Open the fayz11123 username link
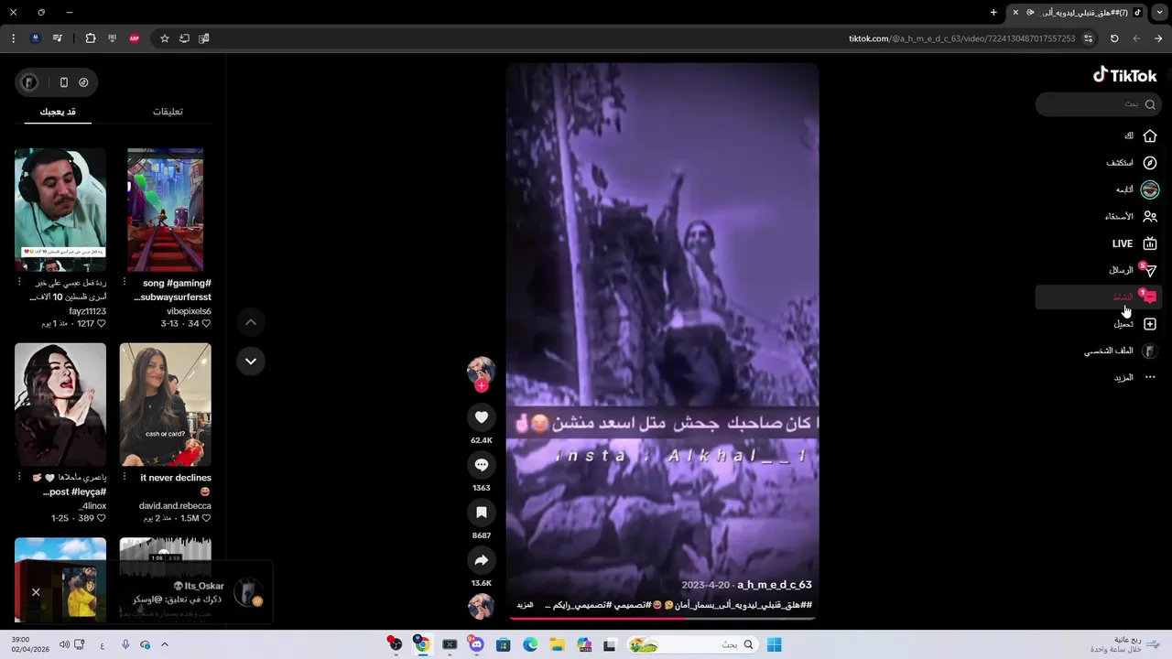The height and width of the screenshot is (659, 1172). click(87, 311)
